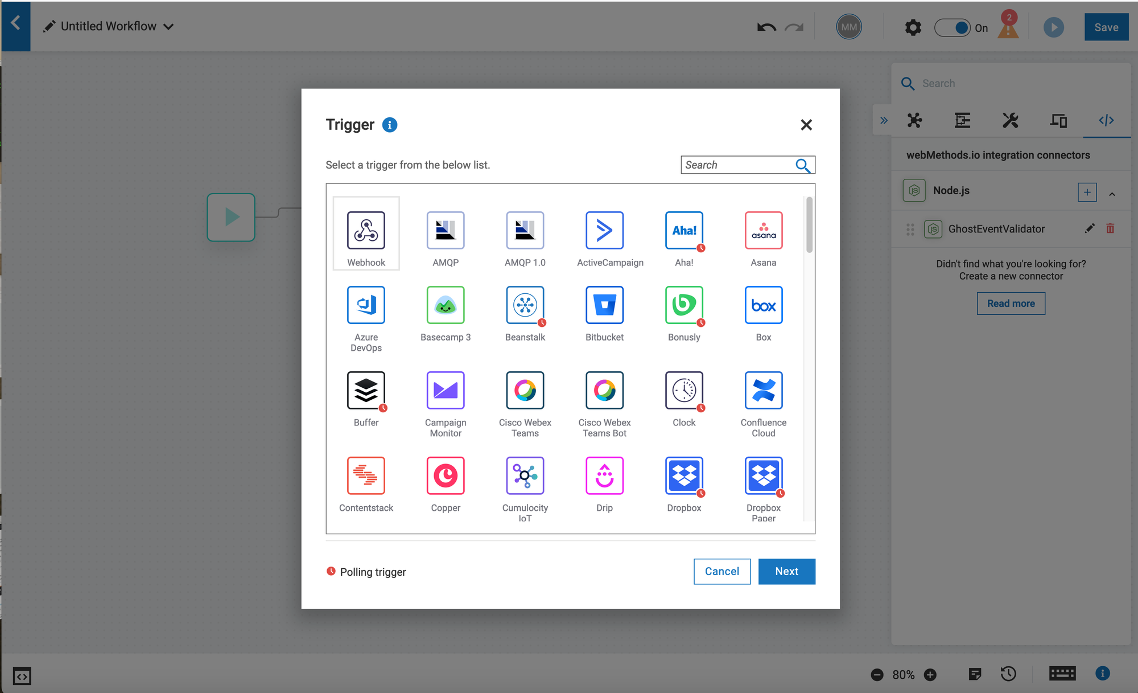Screen dimensions: 1138x693
Task: Switch to the code connectors tab
Action: click(1106, 120)
